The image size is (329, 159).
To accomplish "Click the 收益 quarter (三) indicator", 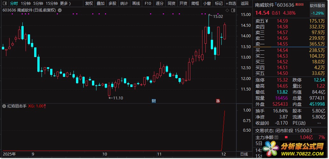I will [x=267, y=123].
